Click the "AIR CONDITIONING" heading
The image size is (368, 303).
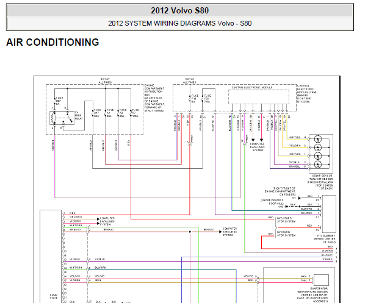pos(52,43)
